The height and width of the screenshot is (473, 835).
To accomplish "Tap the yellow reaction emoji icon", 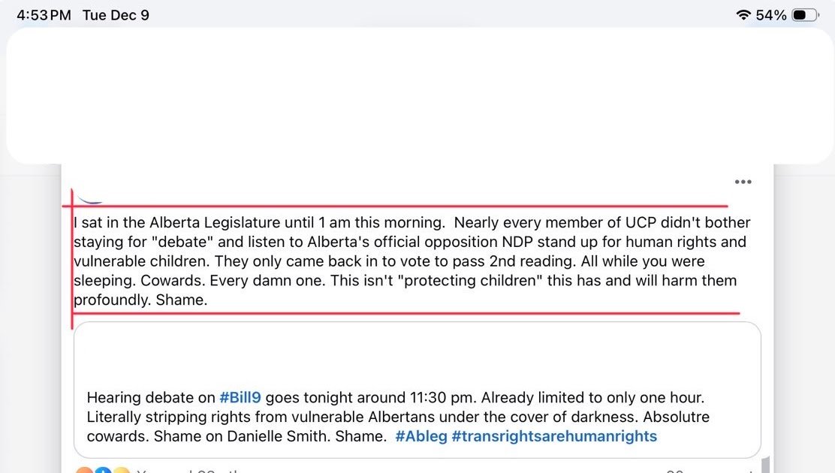I will [121, 470].
